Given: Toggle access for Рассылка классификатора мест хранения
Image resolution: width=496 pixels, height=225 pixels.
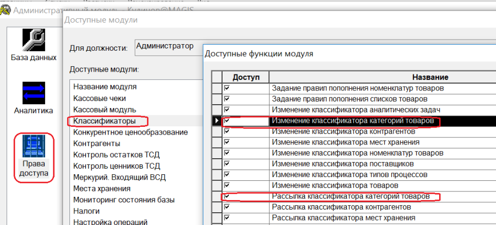Looking at the screenshot, I should pyautogui.click(x=227, y=218).
